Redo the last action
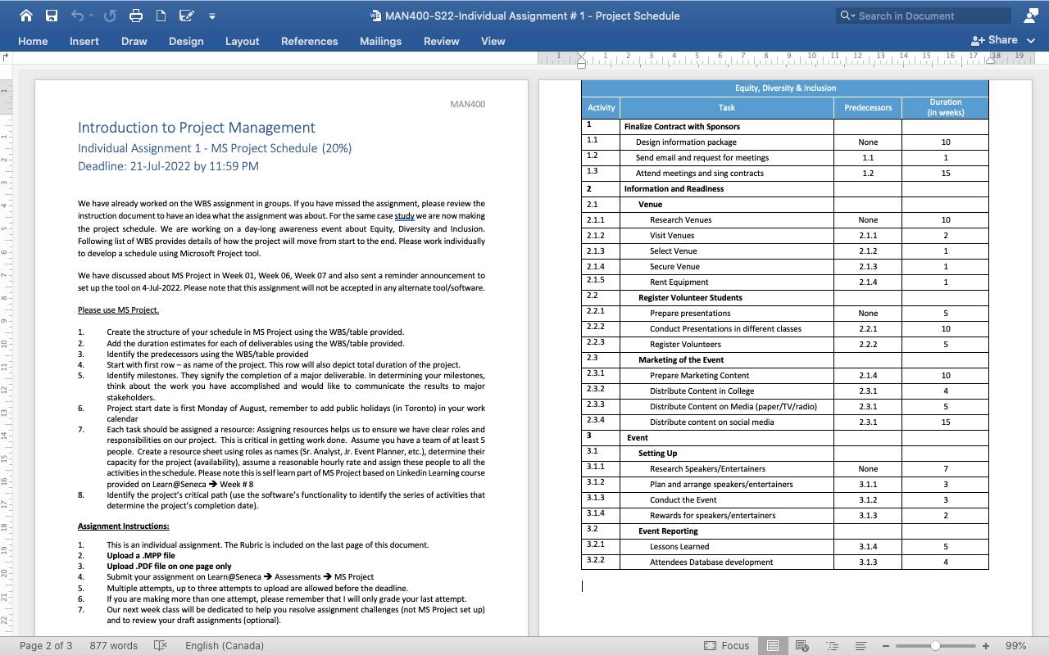Image resolution: width=1049 pixels, height=655 pixels. coord(110,16)
